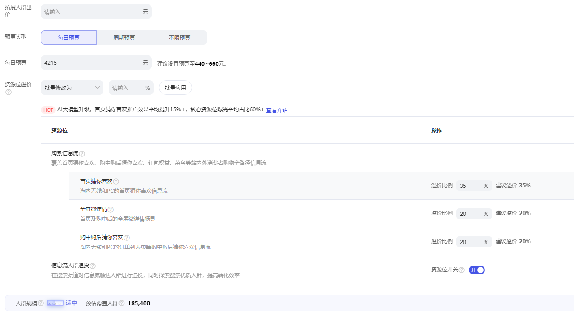The image size is (574, 312).
Task: Click help icon beside 资源位溢价 label
Action: pyautogui.click(x=8, y=92)
